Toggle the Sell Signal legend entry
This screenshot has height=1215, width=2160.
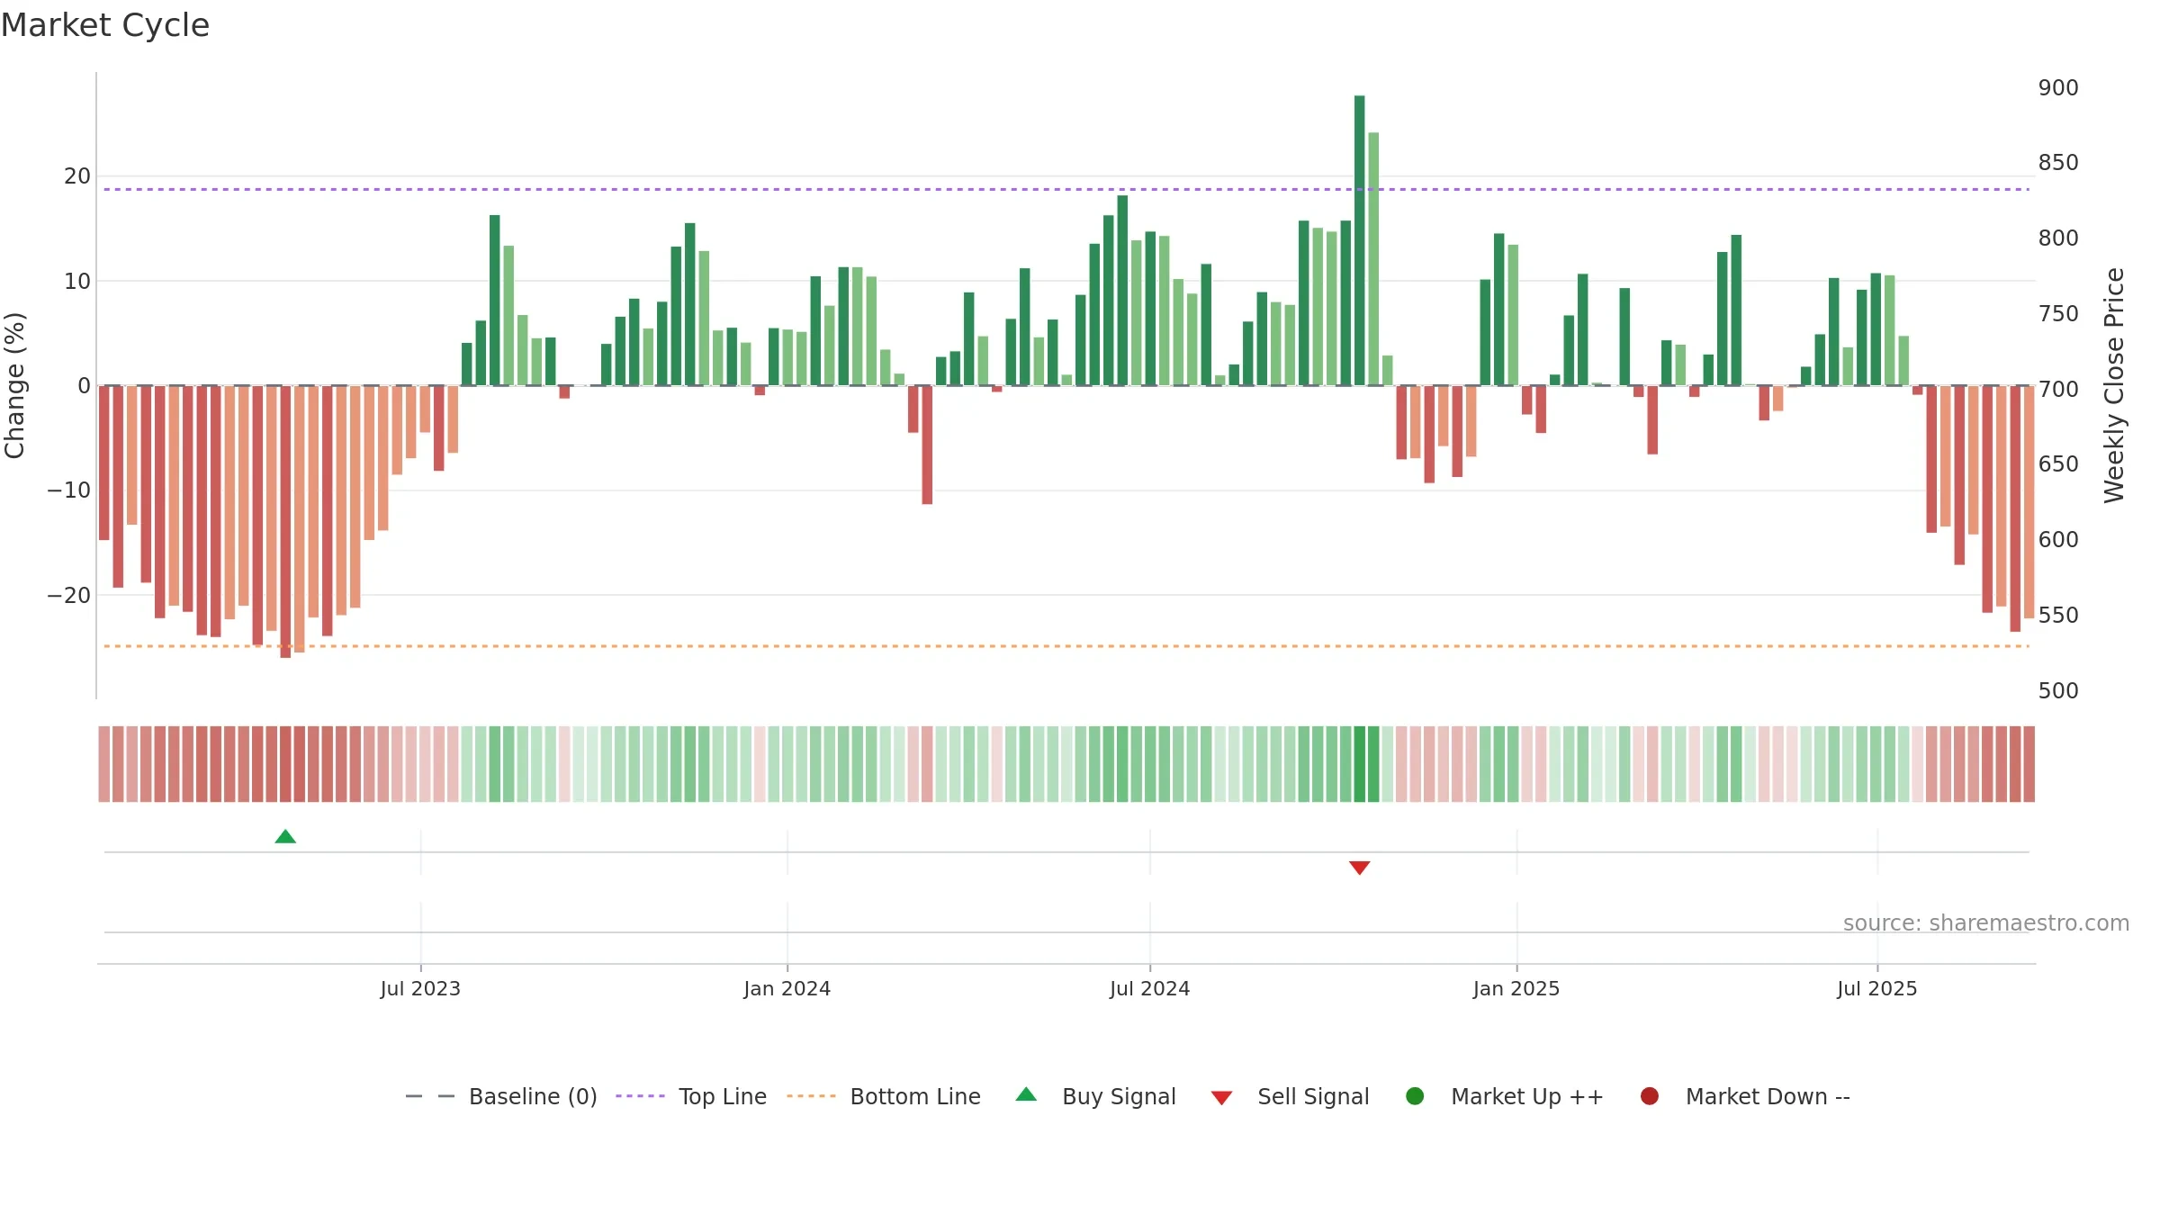tap(1290, 1096)
